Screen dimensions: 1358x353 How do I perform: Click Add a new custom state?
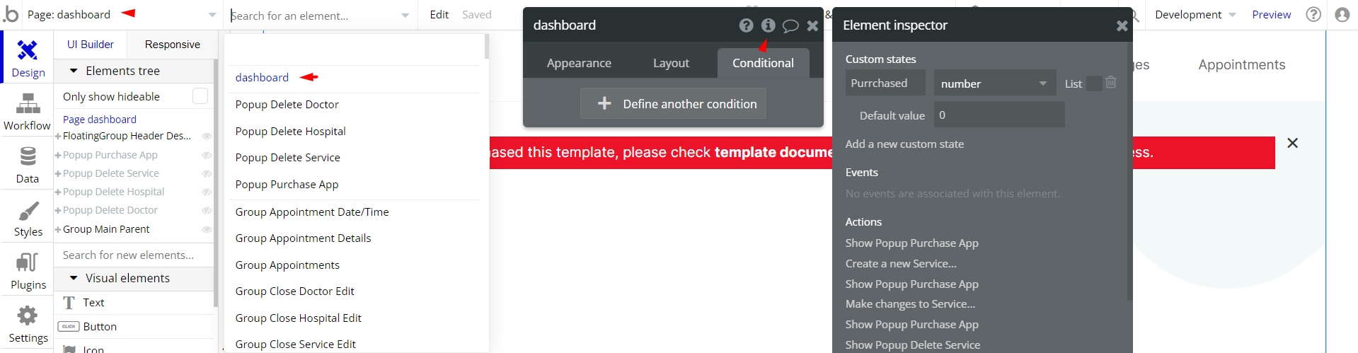[x=904, y=144]
